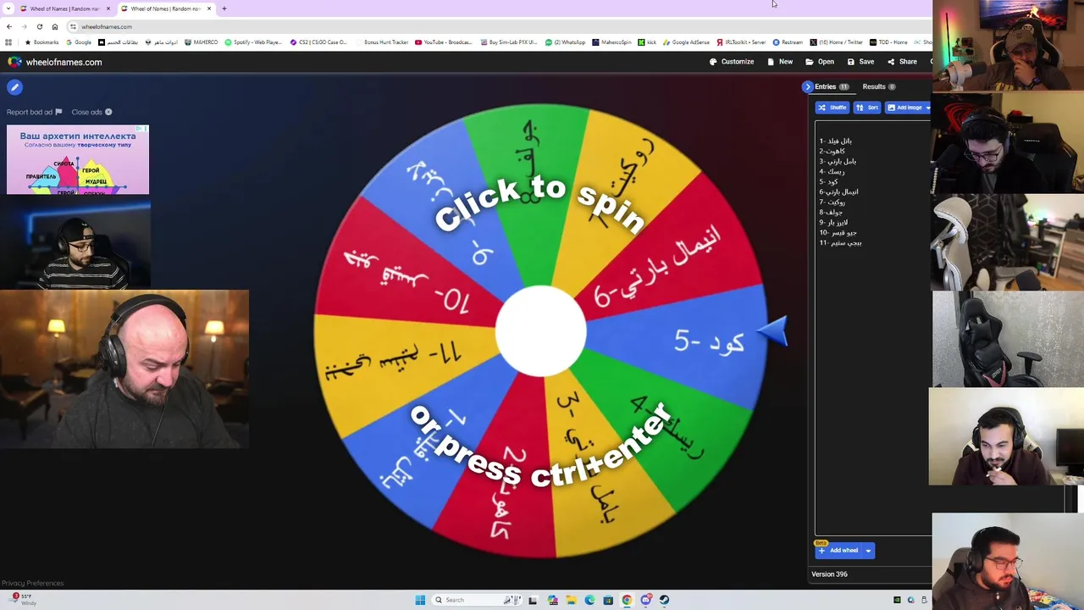Open Google AdSense bookmark
1084x610 pixels.
[687, 42]
